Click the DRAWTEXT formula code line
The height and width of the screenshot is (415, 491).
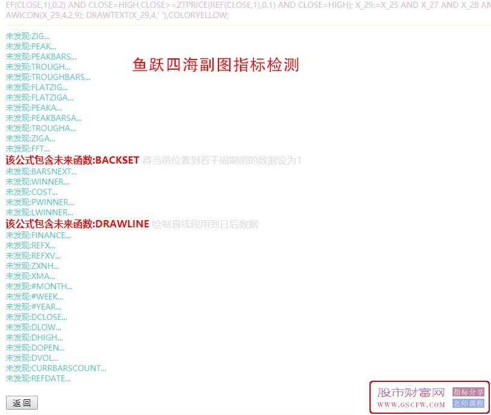117,15
